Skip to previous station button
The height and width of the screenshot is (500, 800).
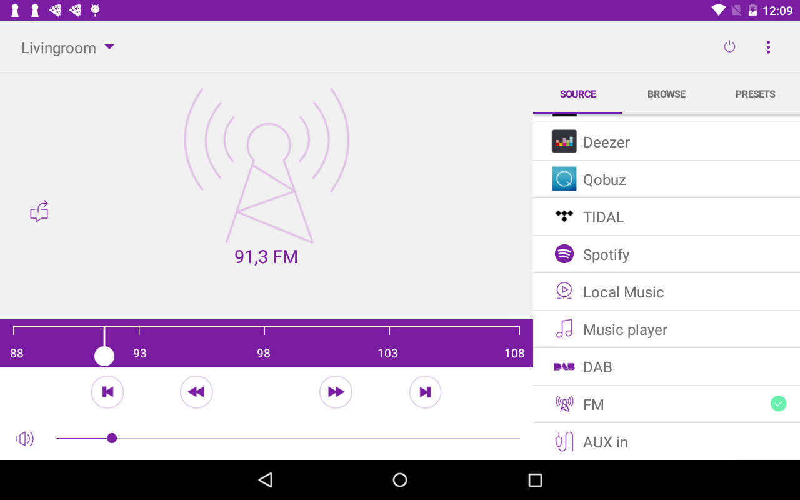107,392
